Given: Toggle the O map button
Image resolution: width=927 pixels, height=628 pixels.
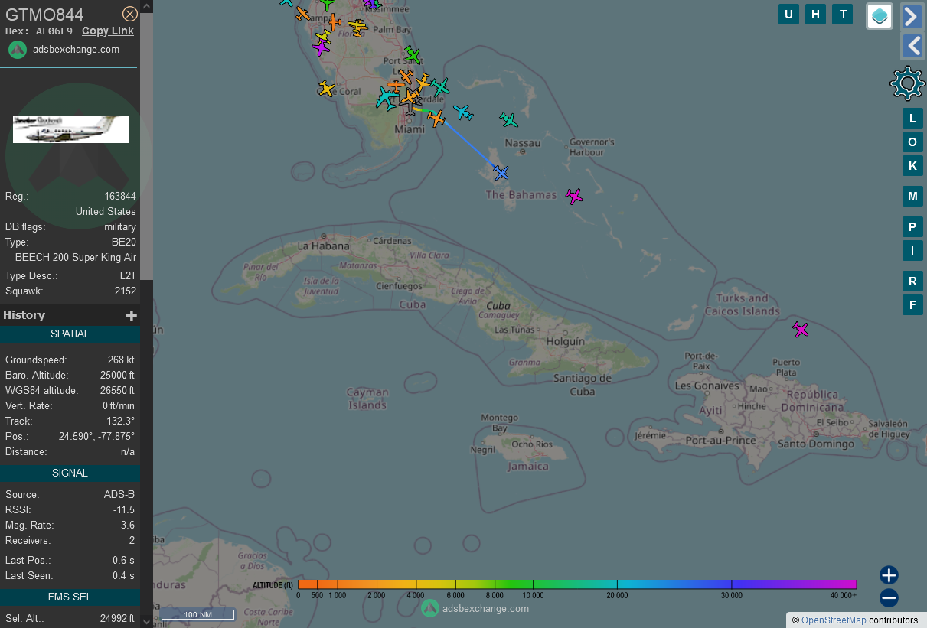Looking at the screenshot, I should click(x=912, y=142).
